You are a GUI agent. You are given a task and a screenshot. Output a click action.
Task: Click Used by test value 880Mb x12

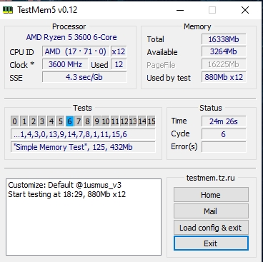click(224, 77)
